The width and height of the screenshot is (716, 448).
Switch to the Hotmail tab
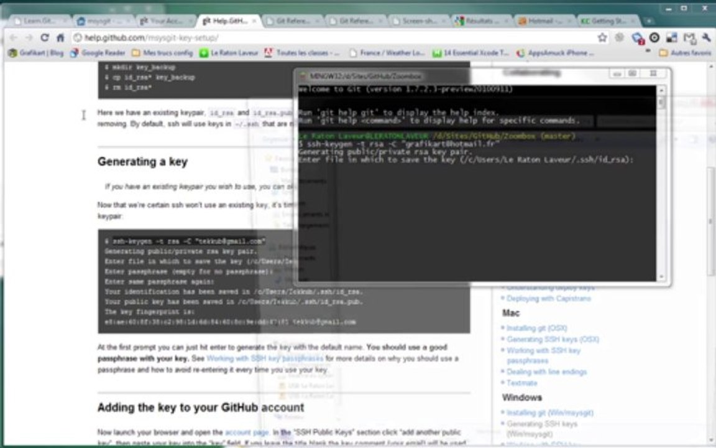(x=544, y=21)
